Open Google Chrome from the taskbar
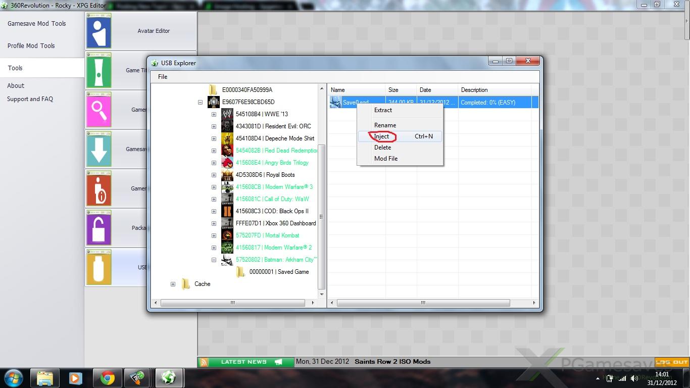Image resolution: width=690 pixels, height=388 pixels. 107,378
